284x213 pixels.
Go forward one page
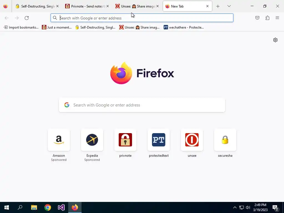17,18
